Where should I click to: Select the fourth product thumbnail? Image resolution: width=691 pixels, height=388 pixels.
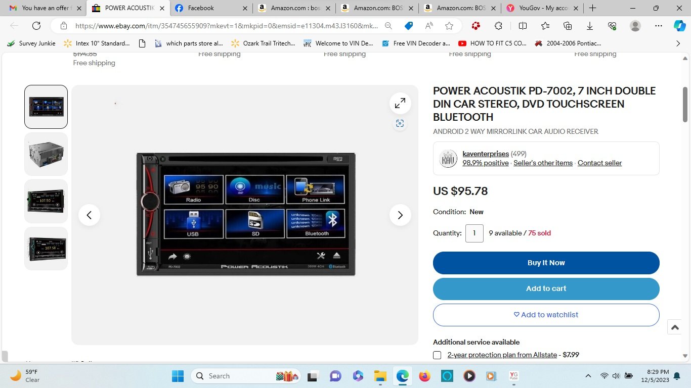coord(46,249)
